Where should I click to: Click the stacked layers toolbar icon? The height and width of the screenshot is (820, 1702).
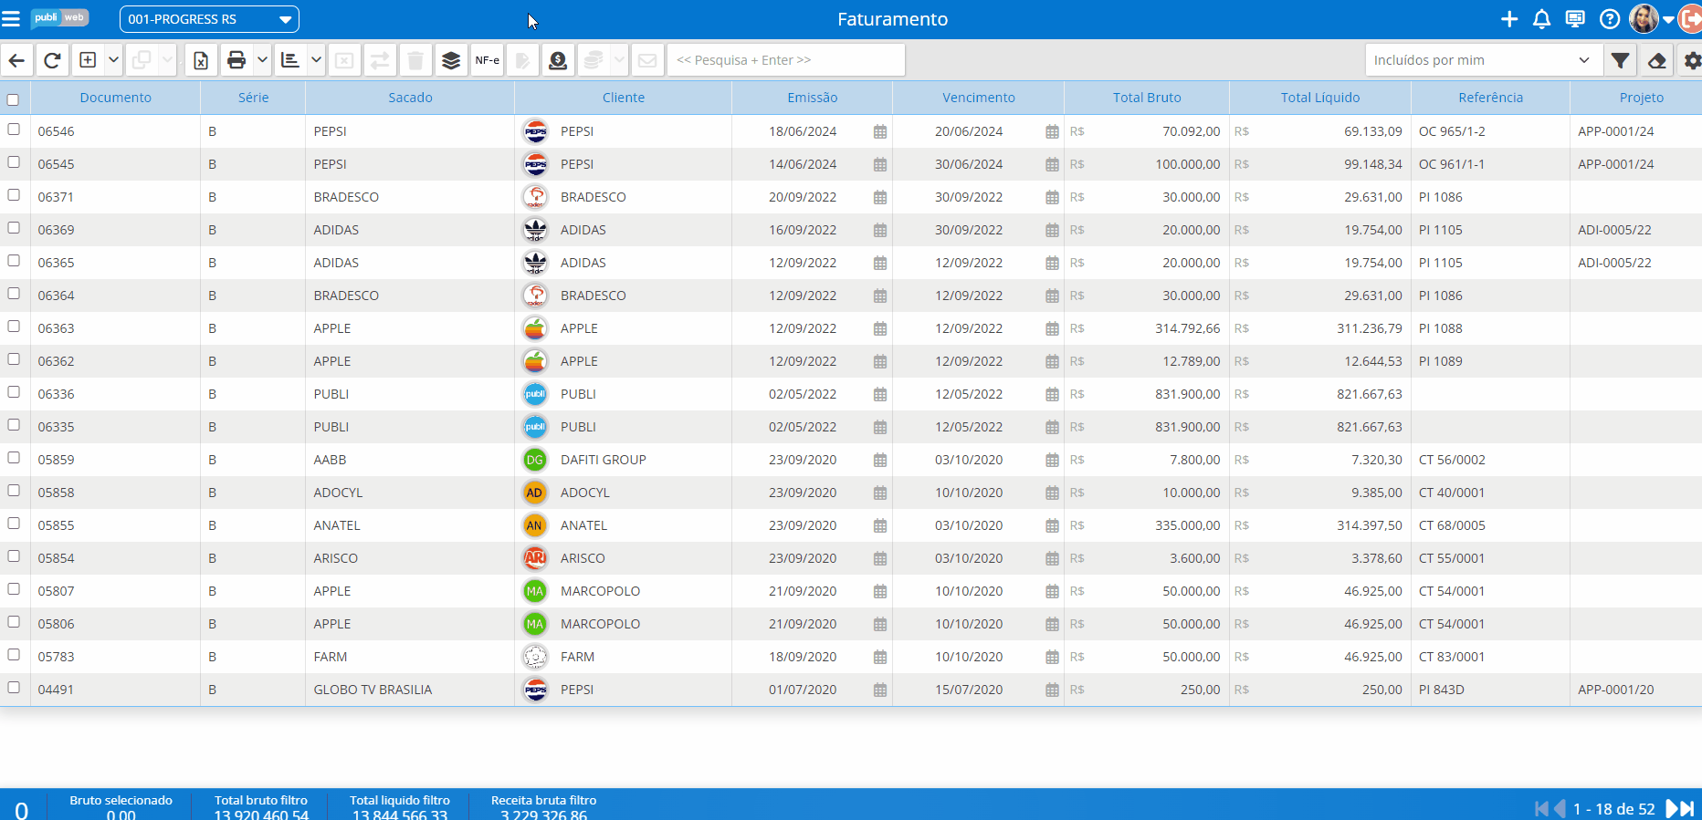click(x=451, y=60)
